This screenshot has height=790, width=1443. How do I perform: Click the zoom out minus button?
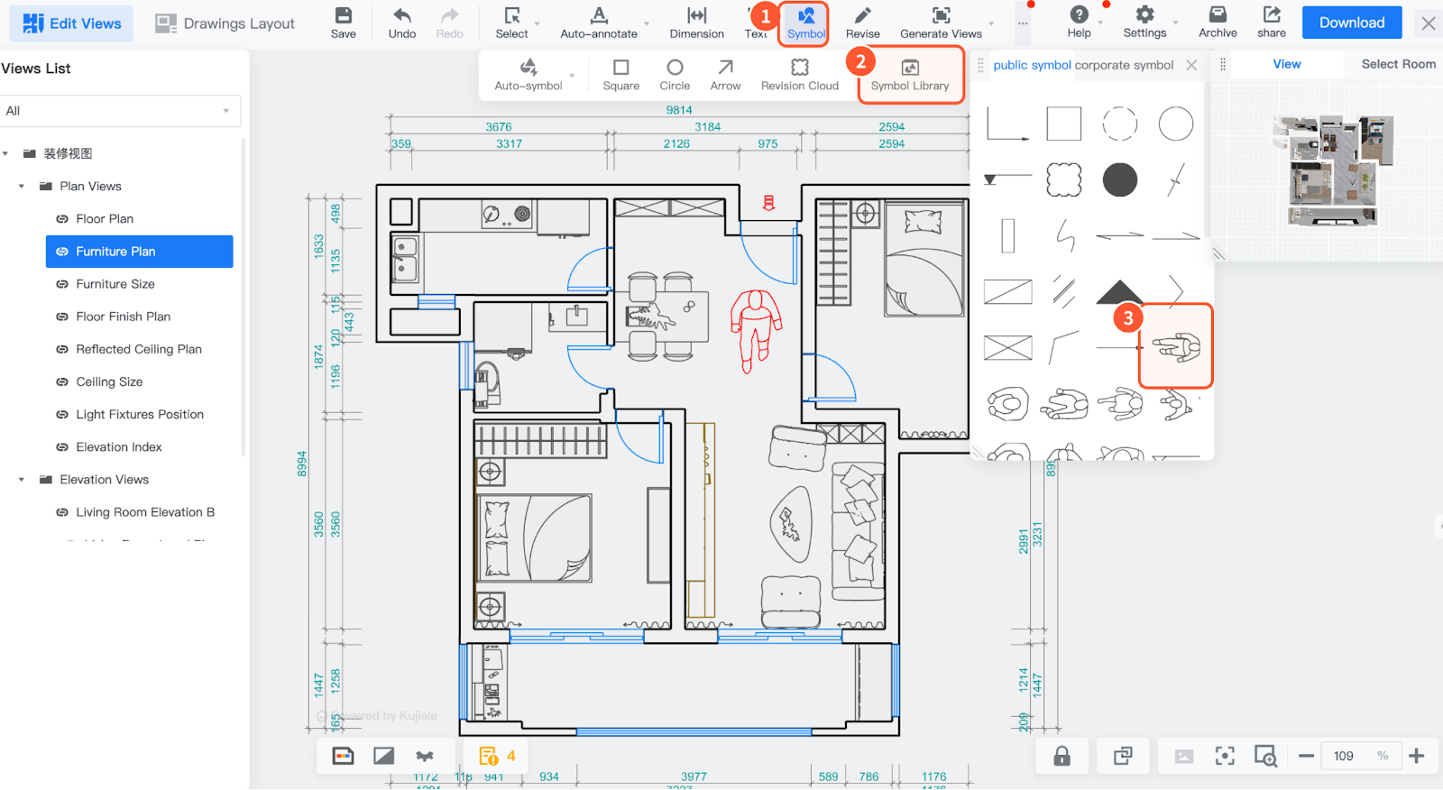1305,756
